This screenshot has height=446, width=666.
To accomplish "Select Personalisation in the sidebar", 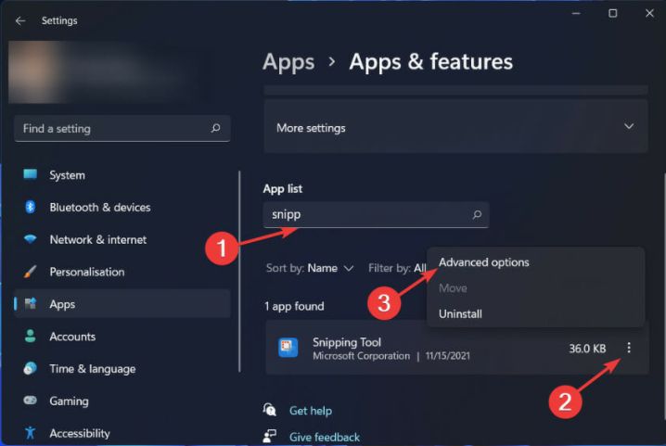I will point(122,272).
